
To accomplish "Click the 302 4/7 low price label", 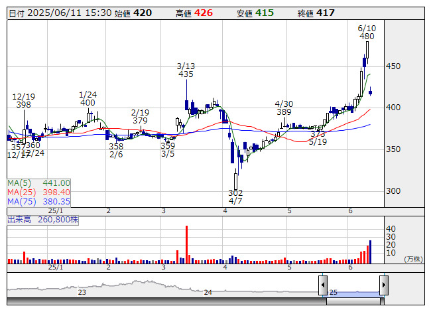I will (x=235, y=196).
